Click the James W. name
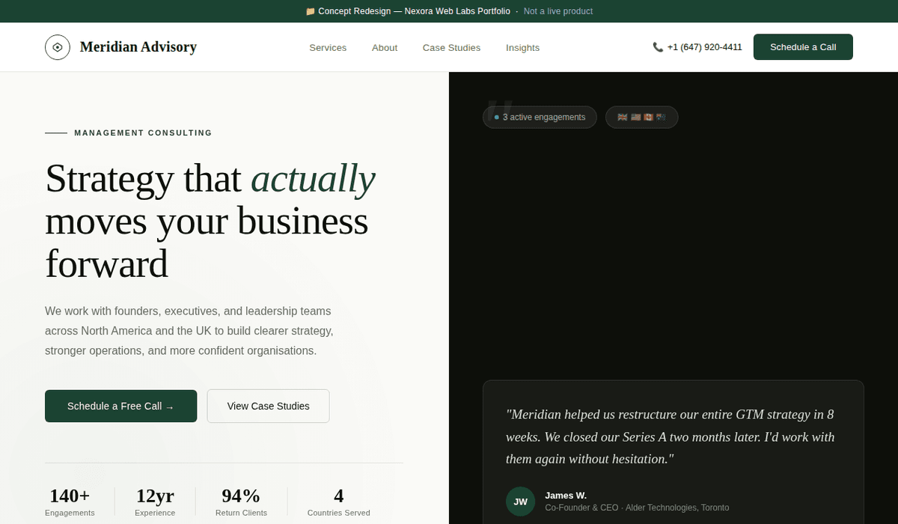The image size is (898, 524). click(x=566, y=496)
